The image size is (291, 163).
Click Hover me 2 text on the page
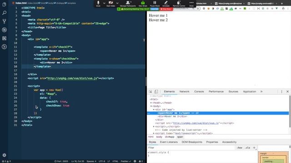pyautogui.click(x=158, y=20)
